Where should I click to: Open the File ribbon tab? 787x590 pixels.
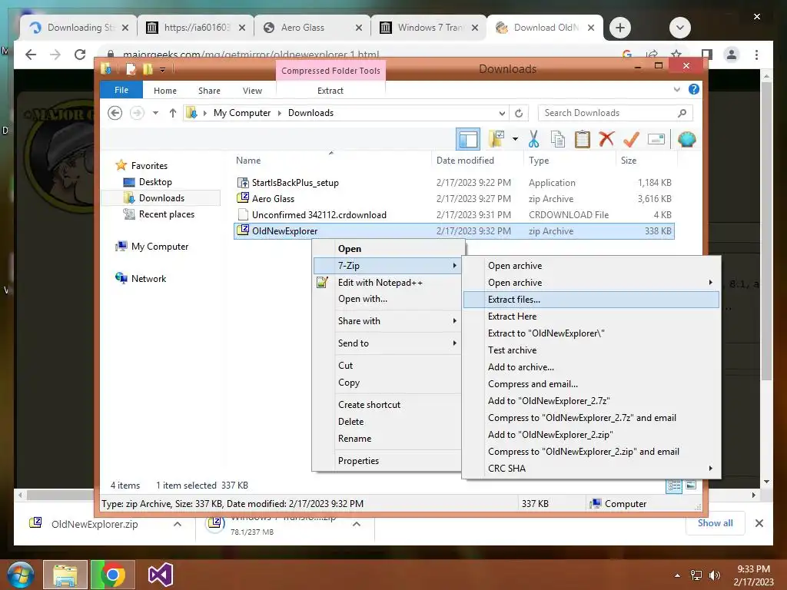click(121, 90)
